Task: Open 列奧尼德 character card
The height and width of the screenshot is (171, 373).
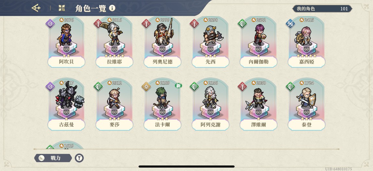Action: coord(162,42)
